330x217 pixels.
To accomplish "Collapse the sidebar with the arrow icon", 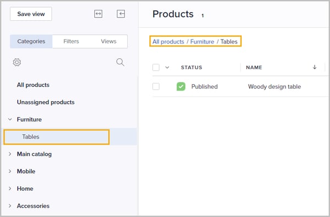I will pyautogui.click(x=121, y=14).
